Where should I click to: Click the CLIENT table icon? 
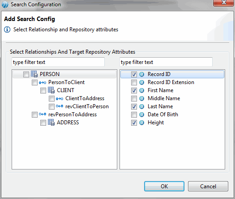[51, 90]
